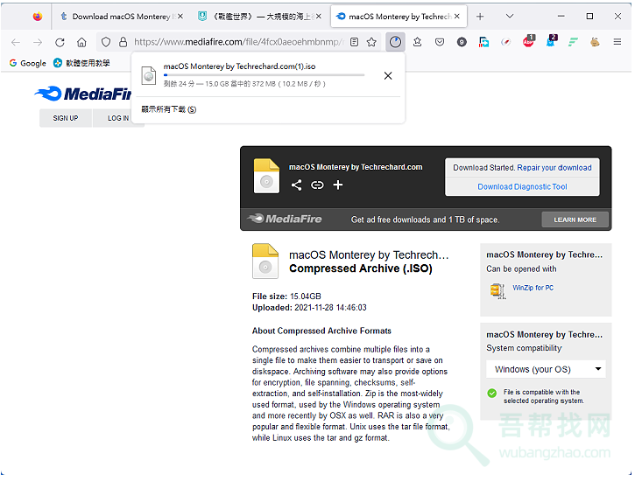635x481 pixels.
Task: Select the macOS Monterey by Techrechard tab
Action: coord(399,17)
